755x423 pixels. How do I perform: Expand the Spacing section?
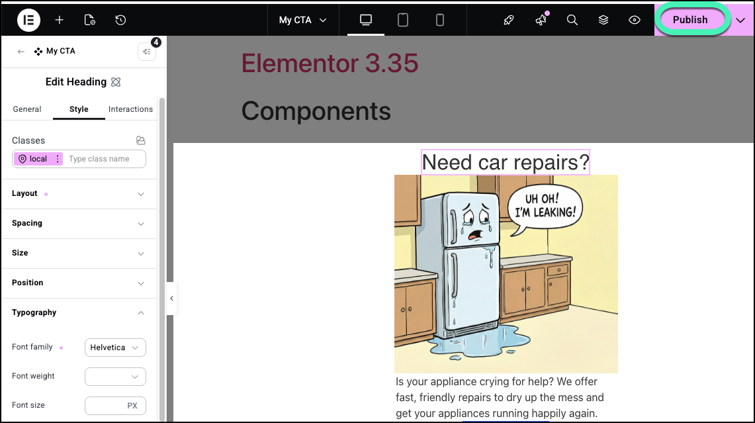pos(79,224)
